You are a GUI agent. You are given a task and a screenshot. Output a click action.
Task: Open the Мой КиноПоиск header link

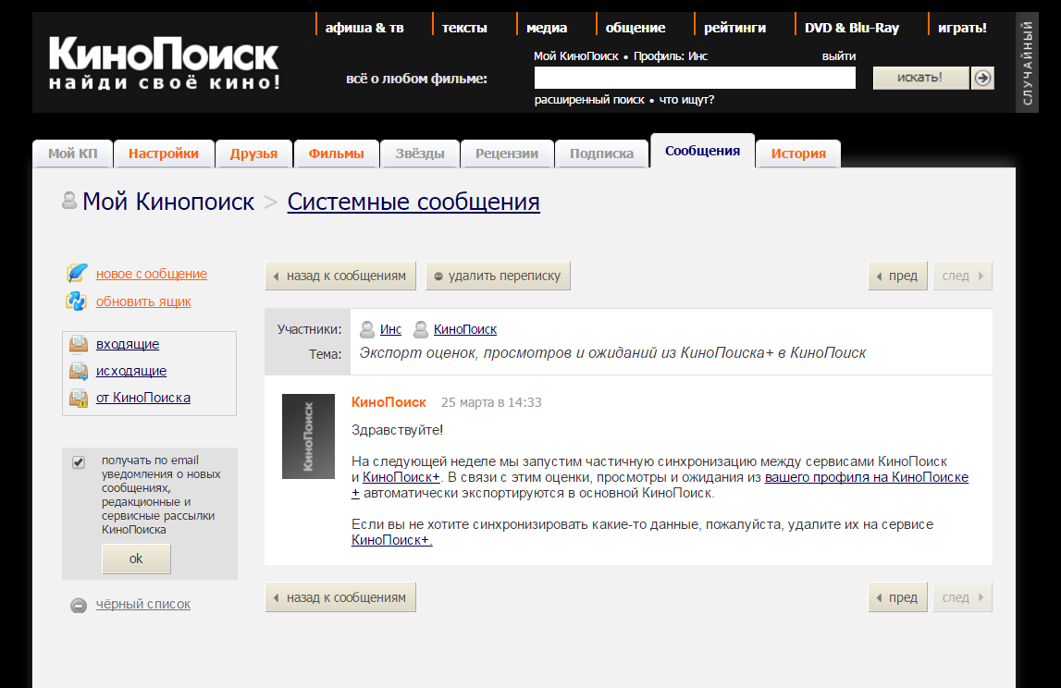576,56
